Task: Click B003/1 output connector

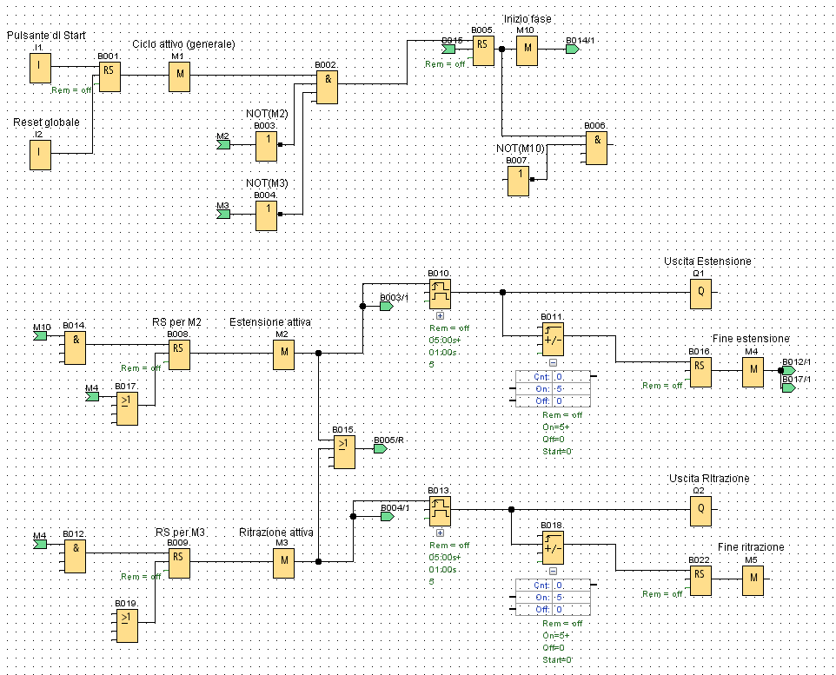Action: [387, 307]
